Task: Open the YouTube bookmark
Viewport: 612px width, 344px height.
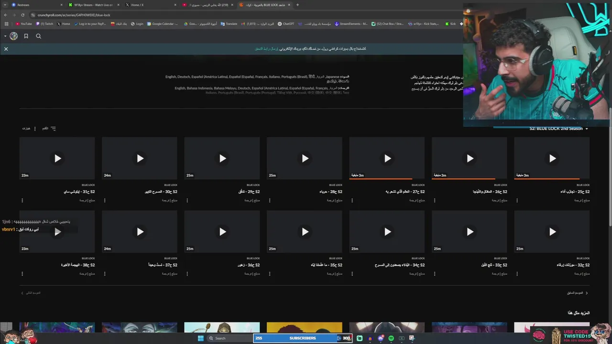Action: [24, 23]
